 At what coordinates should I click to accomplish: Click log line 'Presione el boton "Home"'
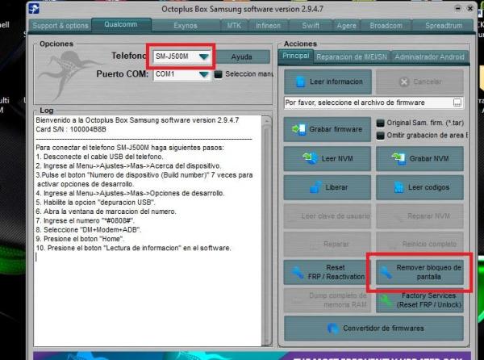pos(80,239)
